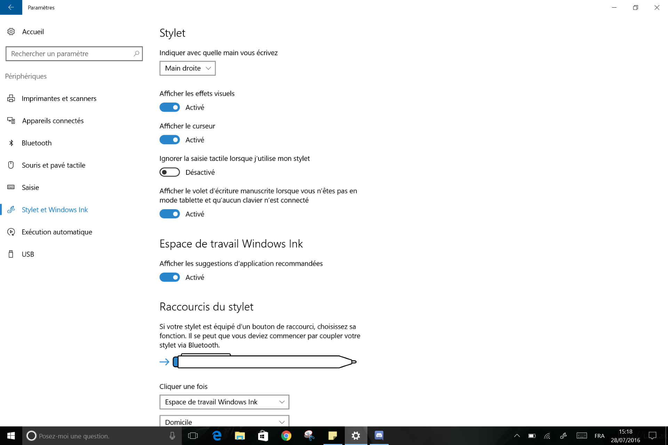The width and height of the screenshot is (668, 445).
Task: Click the Cortana search box
Action: click(102, 436)
